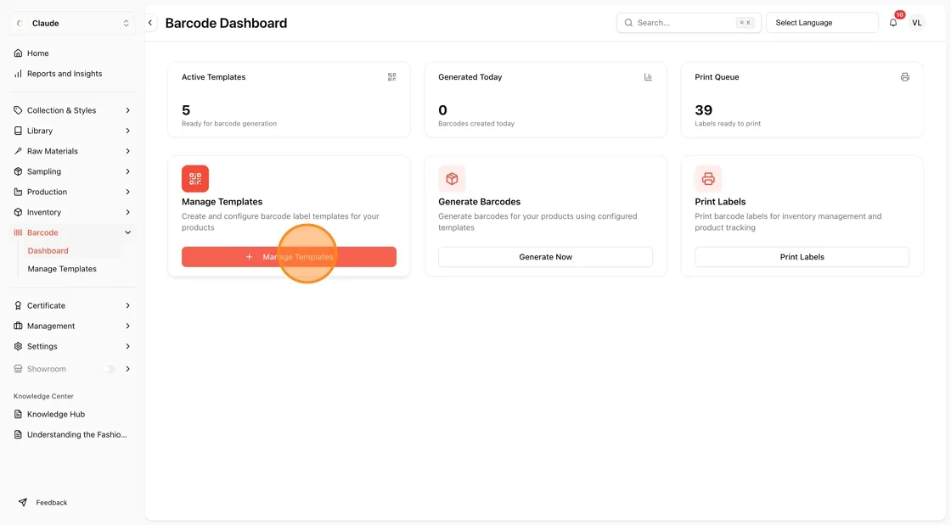Expand the Showroom chevron
Viewport: 951px width, 525px height.
point(128,369)
